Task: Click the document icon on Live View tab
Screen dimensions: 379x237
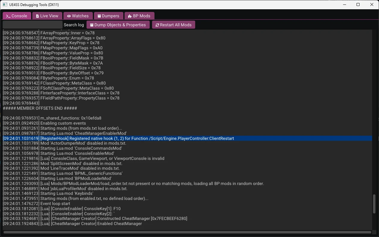Action: 37,16
